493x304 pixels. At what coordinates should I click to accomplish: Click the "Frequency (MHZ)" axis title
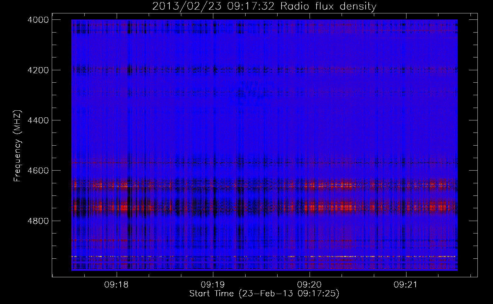click(18, 146)
